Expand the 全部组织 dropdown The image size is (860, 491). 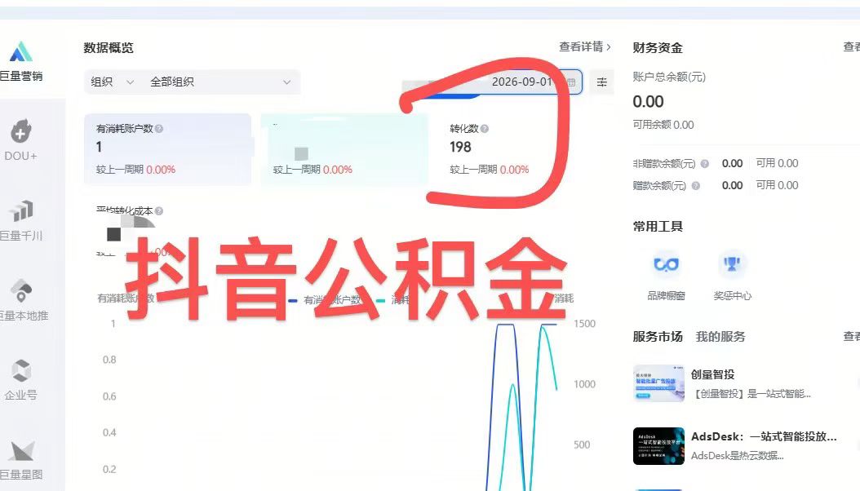pos(220,82)
